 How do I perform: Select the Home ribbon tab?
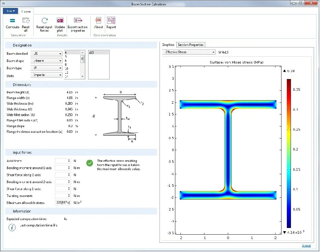click(x=26, y=11)
